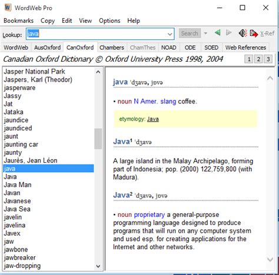Screen dimensions: 279x275
Task: Select 'javelina' in word list
Action: coord(48,225)
